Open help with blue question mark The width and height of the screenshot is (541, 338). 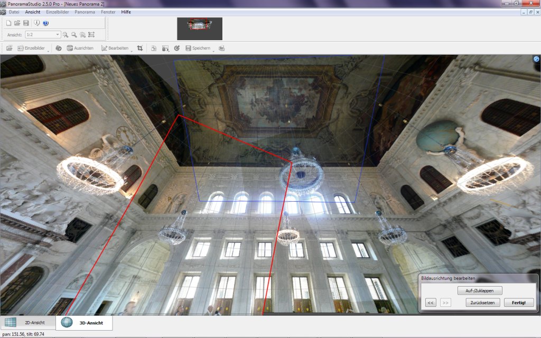click(x=45, y=23)
